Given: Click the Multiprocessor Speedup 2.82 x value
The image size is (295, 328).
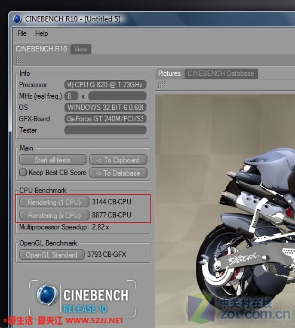Looking at the screenshot, I should 100,227.
